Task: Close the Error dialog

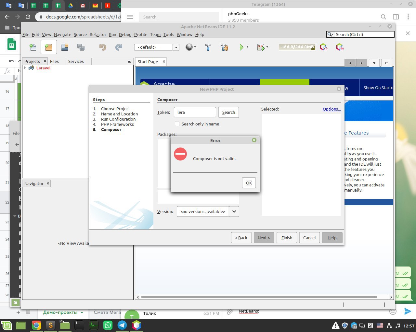Action: (x=254, y=140)
